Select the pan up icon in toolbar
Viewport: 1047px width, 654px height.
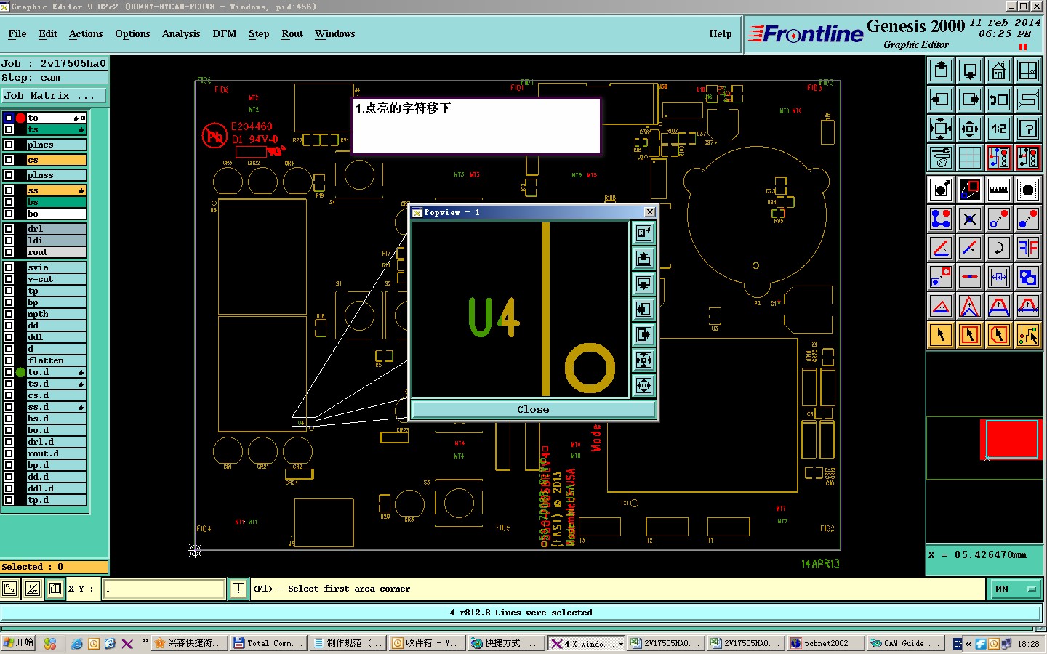[x=941, y=70]
